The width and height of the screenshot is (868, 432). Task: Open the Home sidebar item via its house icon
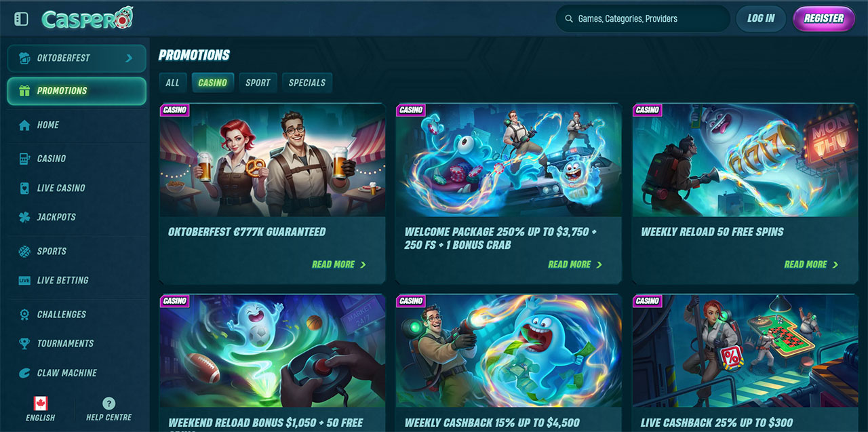coord(25,125)
